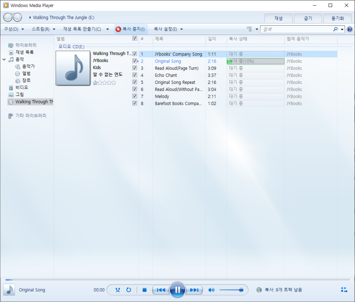Open the 구성(O) dropdown menu
Image resolution: width=355 pixels, height=302 pixels.
click(14, 29)
